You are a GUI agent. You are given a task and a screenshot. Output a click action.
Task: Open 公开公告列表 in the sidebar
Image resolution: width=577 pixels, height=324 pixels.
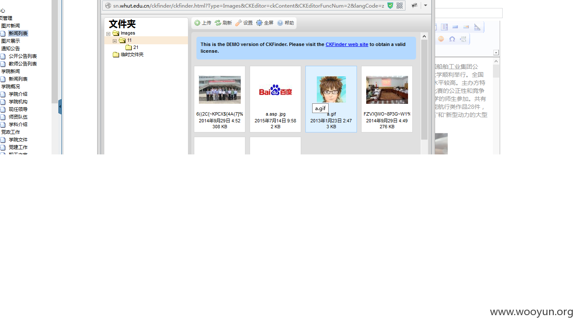pyautogui.click(x=23, y=56)
